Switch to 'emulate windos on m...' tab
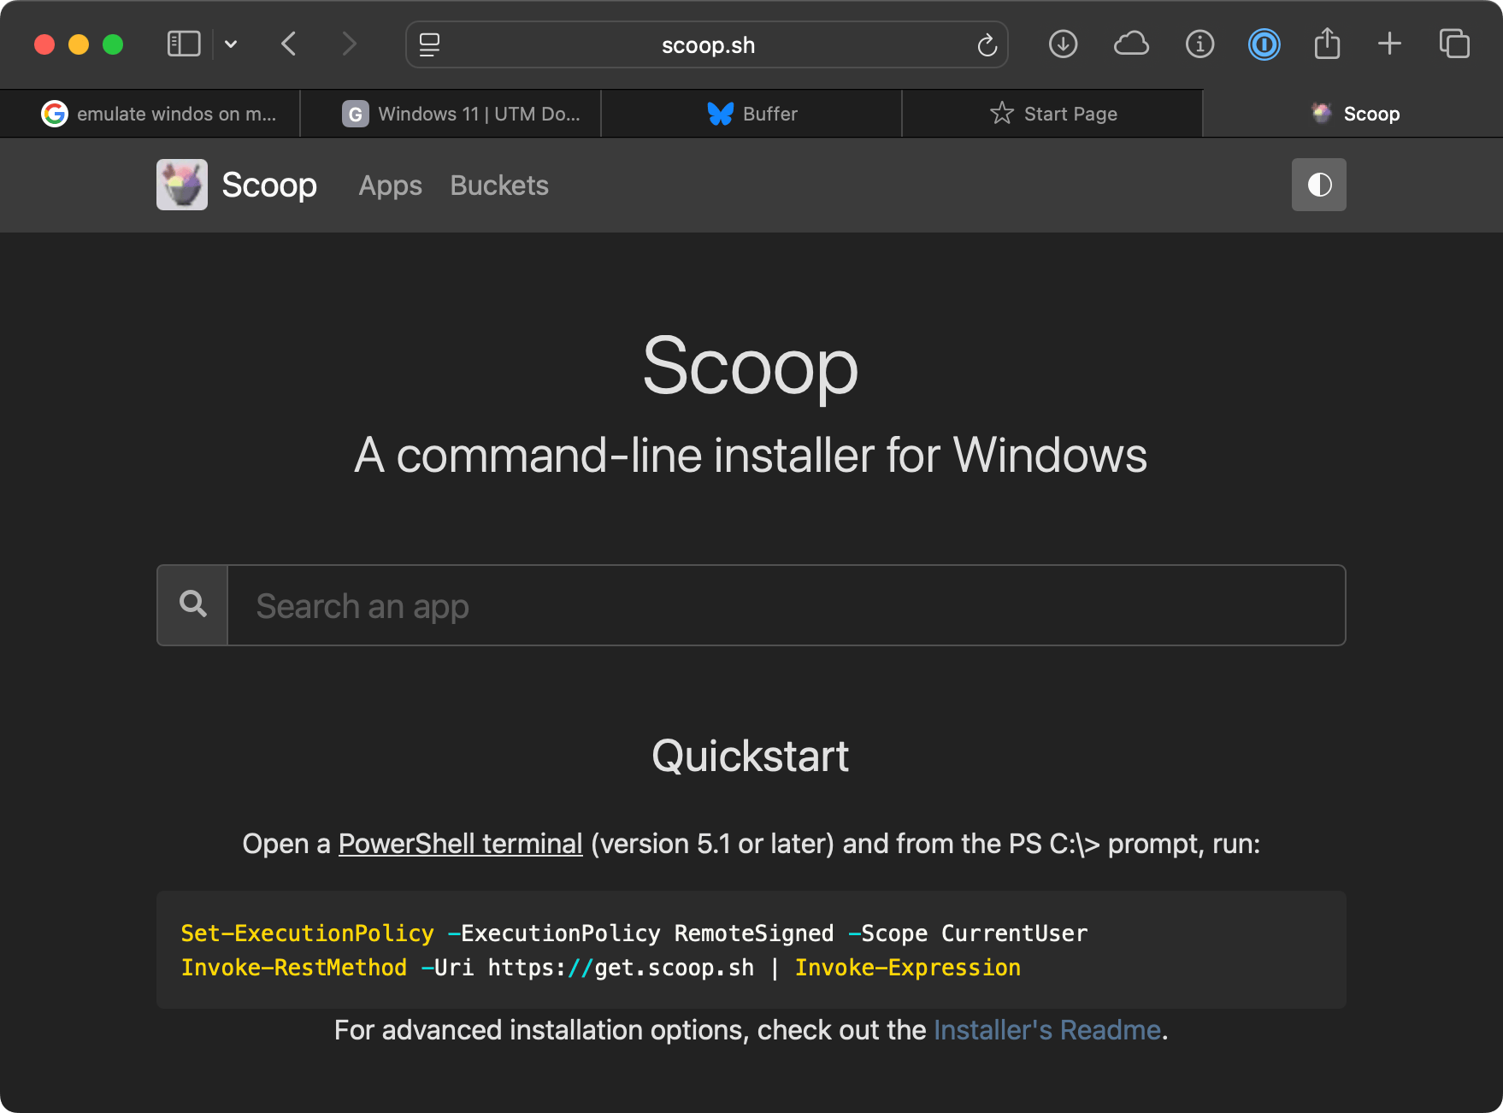This screenshot has height=1113, width=1503. (150, 114)
